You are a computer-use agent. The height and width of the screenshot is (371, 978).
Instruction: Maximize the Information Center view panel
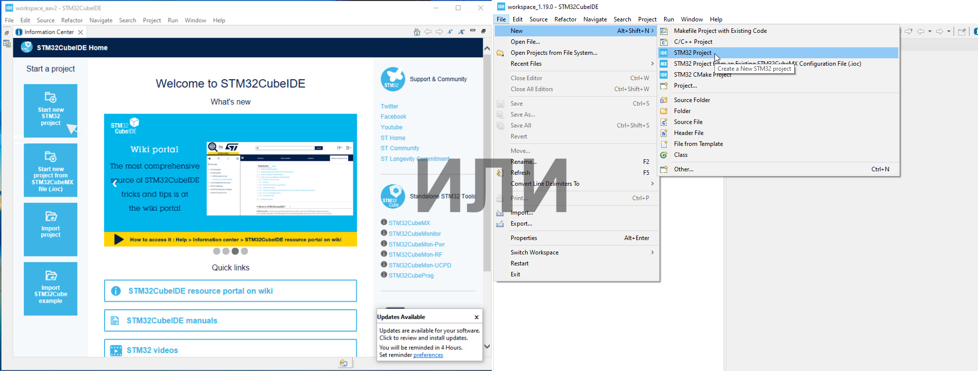pyautogui.click(x=483, y=31)
